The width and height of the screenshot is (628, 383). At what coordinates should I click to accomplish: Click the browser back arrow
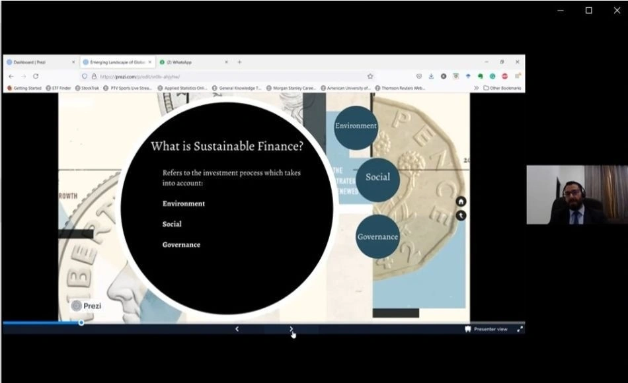pyautogui.click(x=11, y=76)
